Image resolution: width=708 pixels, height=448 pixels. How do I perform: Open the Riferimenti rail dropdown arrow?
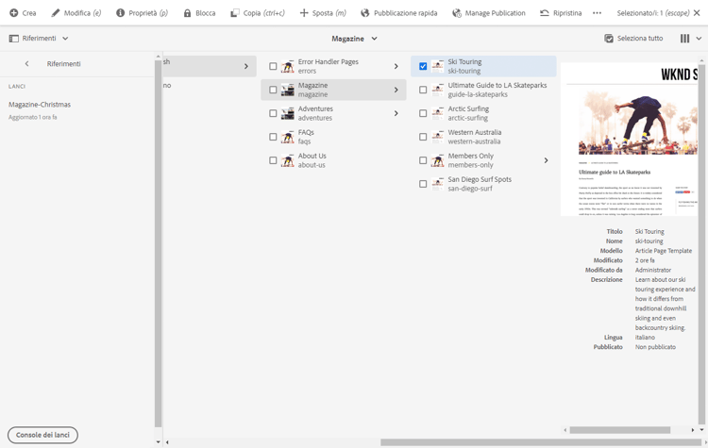coord(65,39)
